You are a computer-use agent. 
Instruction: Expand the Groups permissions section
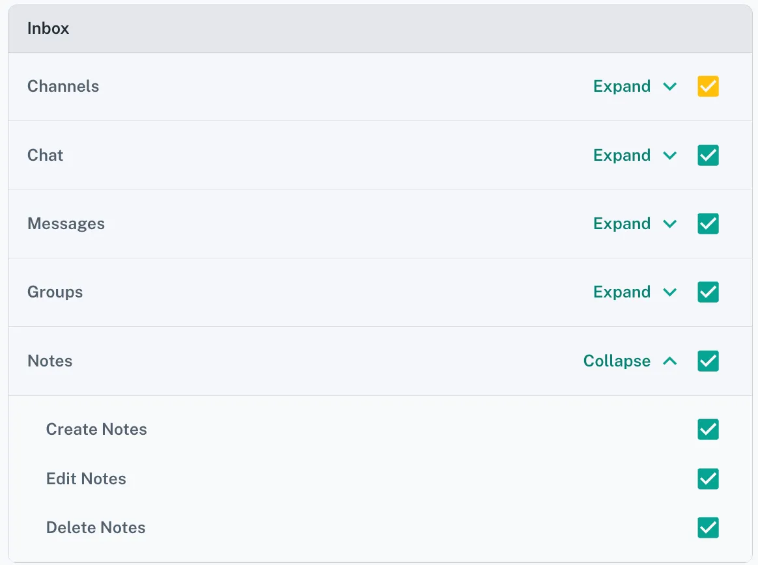pos(622,292)
